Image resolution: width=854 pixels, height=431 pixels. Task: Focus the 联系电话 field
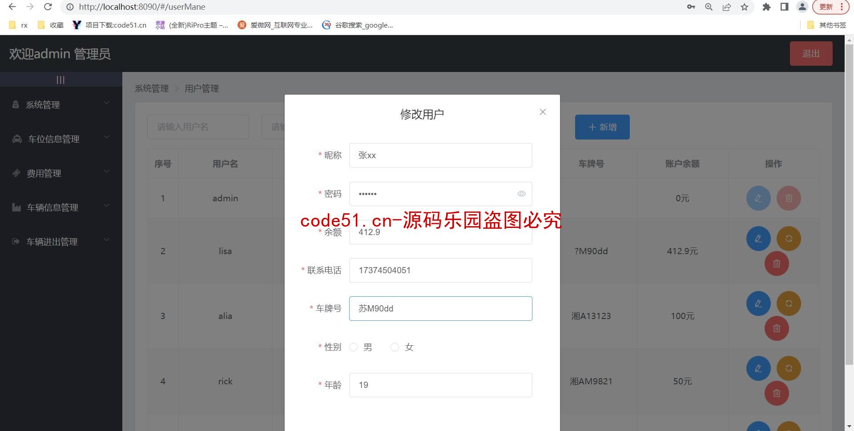[x=440, y=270]
